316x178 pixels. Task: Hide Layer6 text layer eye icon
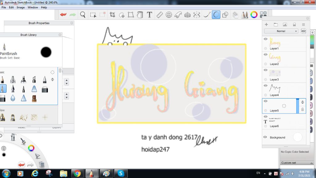[x=265, y=117]
